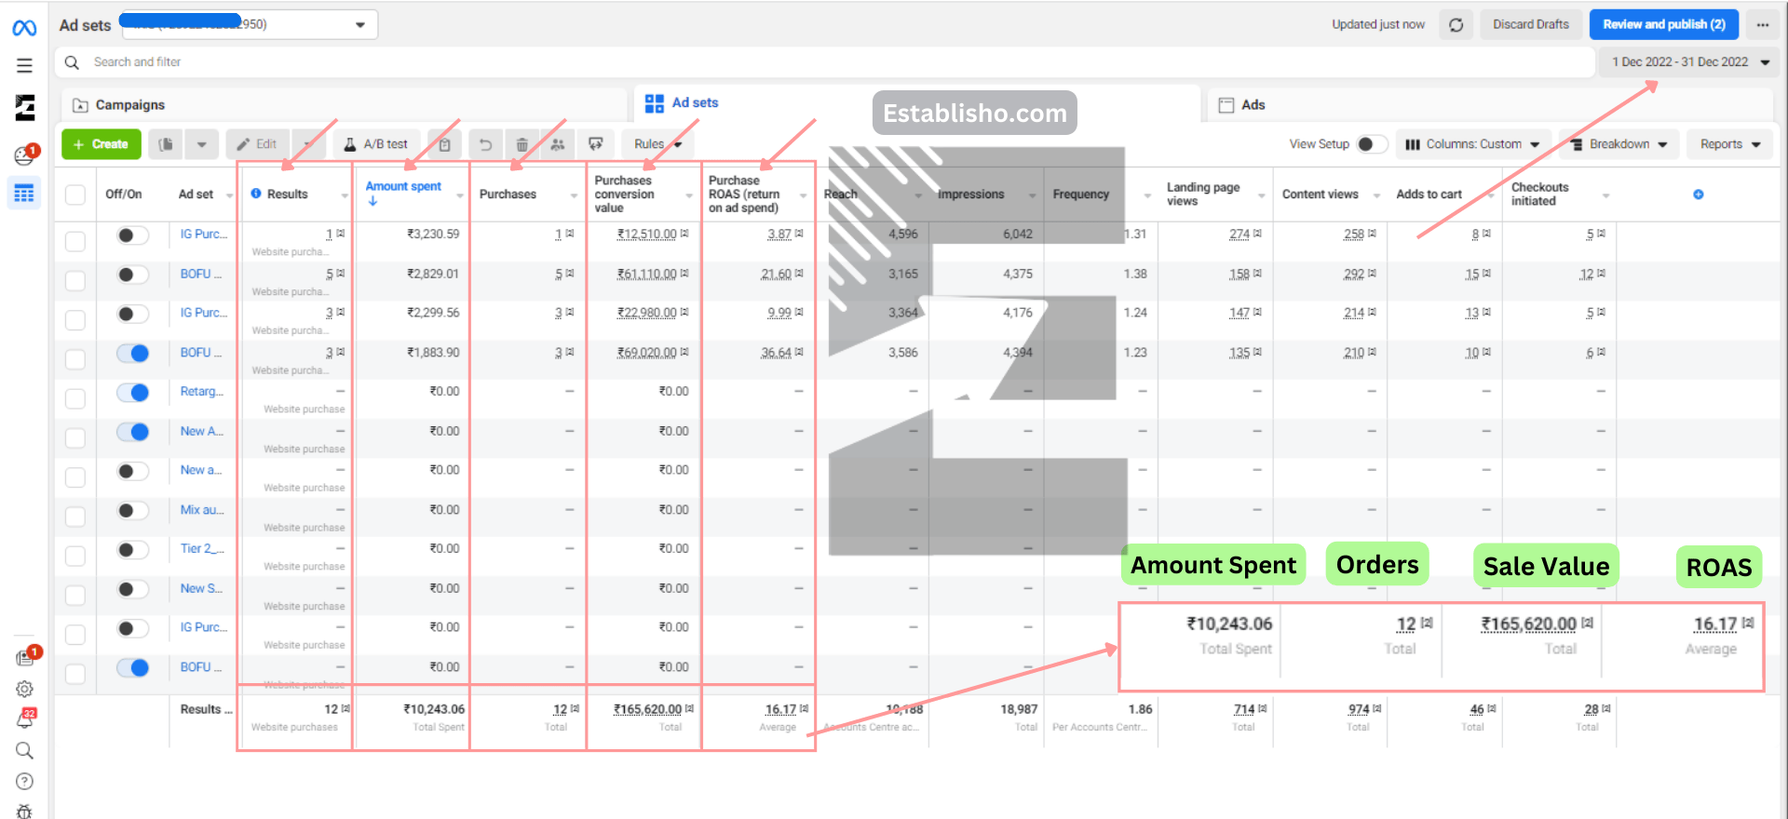Click the help question mark icon
This screenshot has width=1788, height=819.
point(25,782)
